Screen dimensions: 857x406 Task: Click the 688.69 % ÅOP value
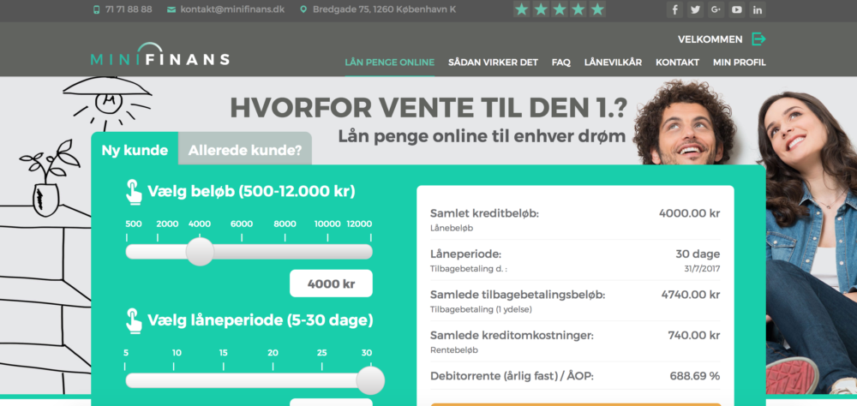[x=695, y=376]
